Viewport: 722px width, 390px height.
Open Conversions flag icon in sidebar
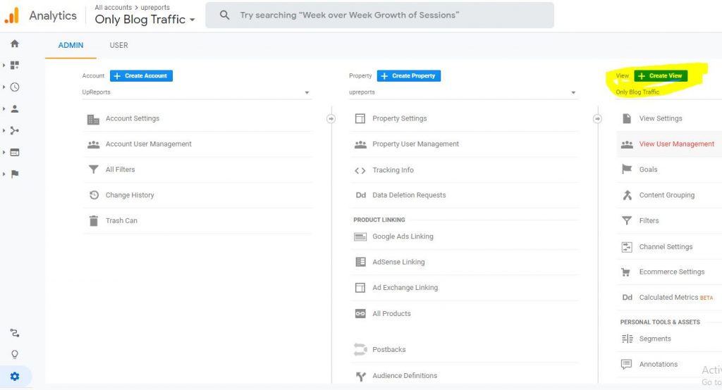[15, 174]
